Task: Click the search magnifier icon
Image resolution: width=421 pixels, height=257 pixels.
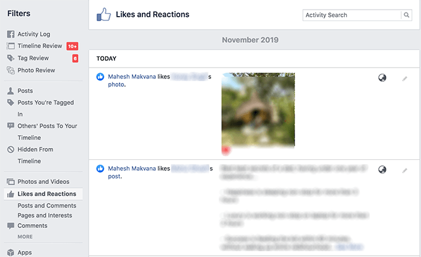Action: coord(406,15)
